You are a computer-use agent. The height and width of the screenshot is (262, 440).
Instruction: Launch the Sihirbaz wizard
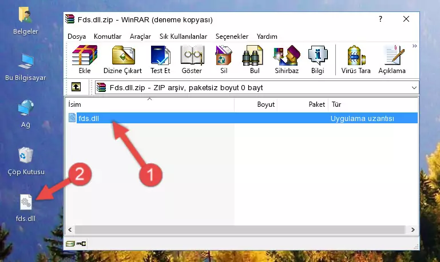coord(287,59)
